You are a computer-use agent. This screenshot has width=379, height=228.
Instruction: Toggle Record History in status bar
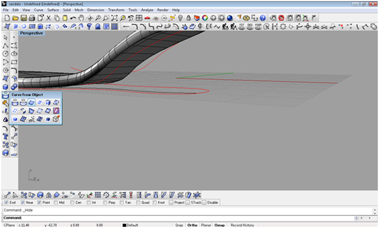pos(242,225)
